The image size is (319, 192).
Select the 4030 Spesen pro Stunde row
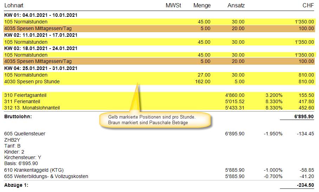coord(32,82)
